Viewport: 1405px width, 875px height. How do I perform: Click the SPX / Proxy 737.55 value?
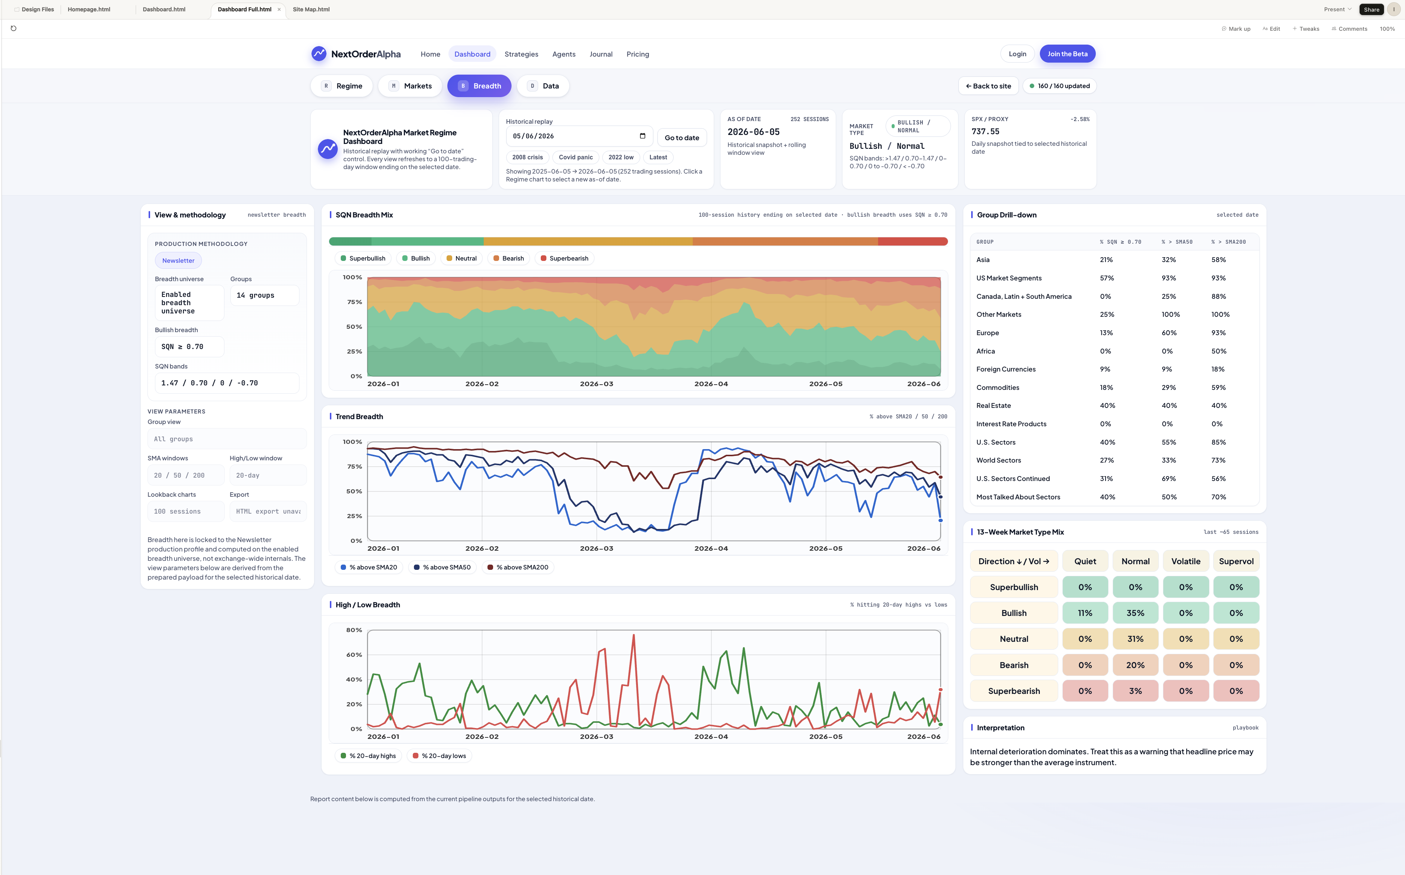985,131
